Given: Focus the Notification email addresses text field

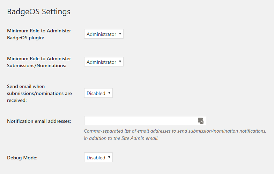Looking at the screenshot, I should tap(140, 121).
